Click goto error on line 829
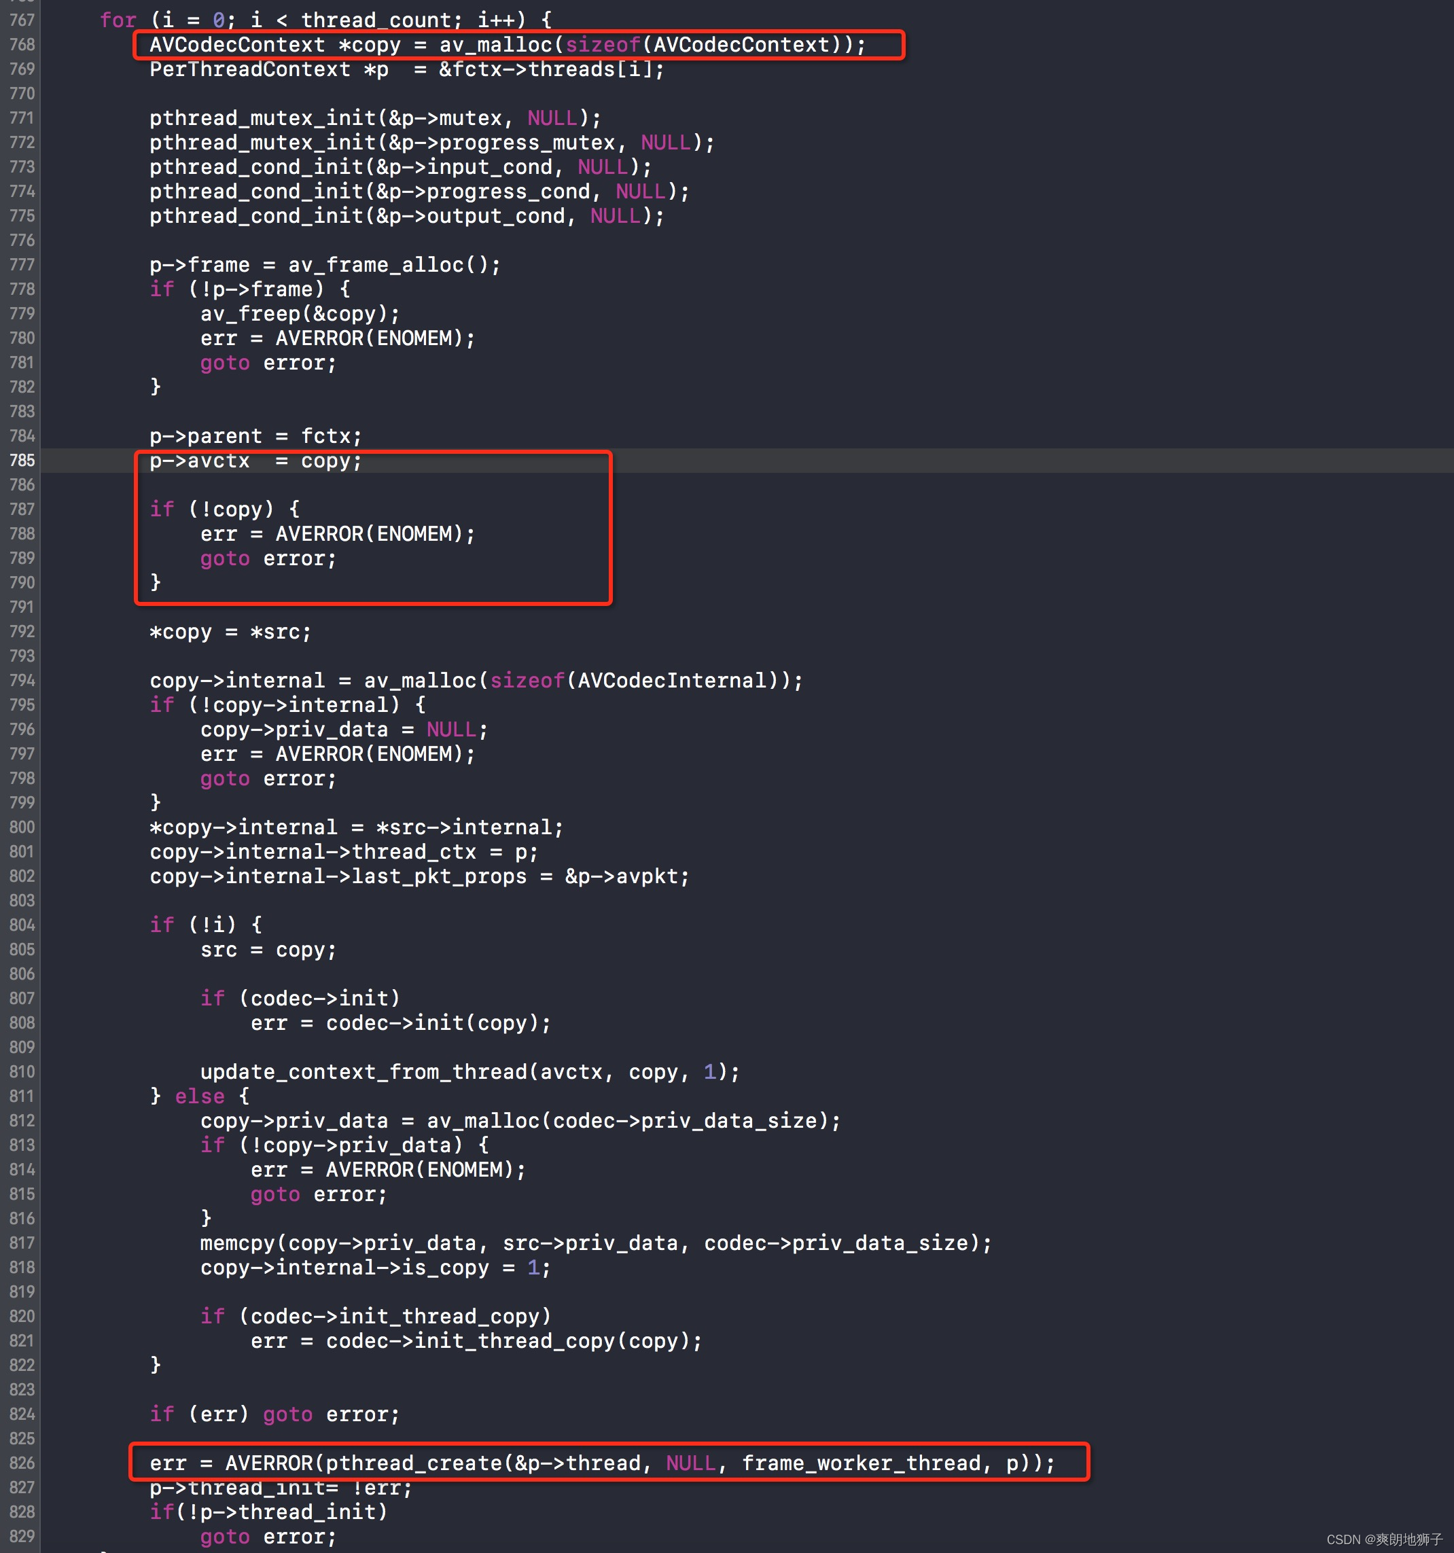 [269, 1537]
